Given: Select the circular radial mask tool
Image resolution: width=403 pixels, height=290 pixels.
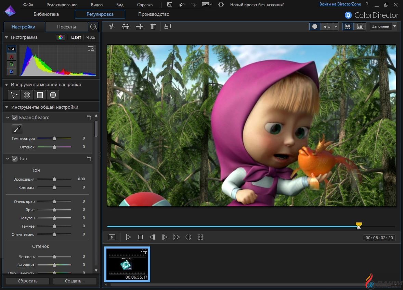Looking at the screenshot, I should (x=53, y=95).
